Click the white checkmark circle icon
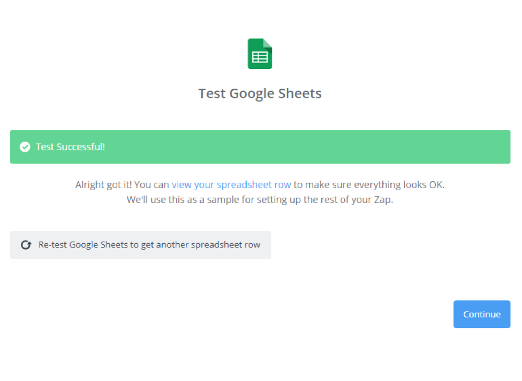Image resolution: width=522 pixels, height=381 pixels. (x=25, y=147)
